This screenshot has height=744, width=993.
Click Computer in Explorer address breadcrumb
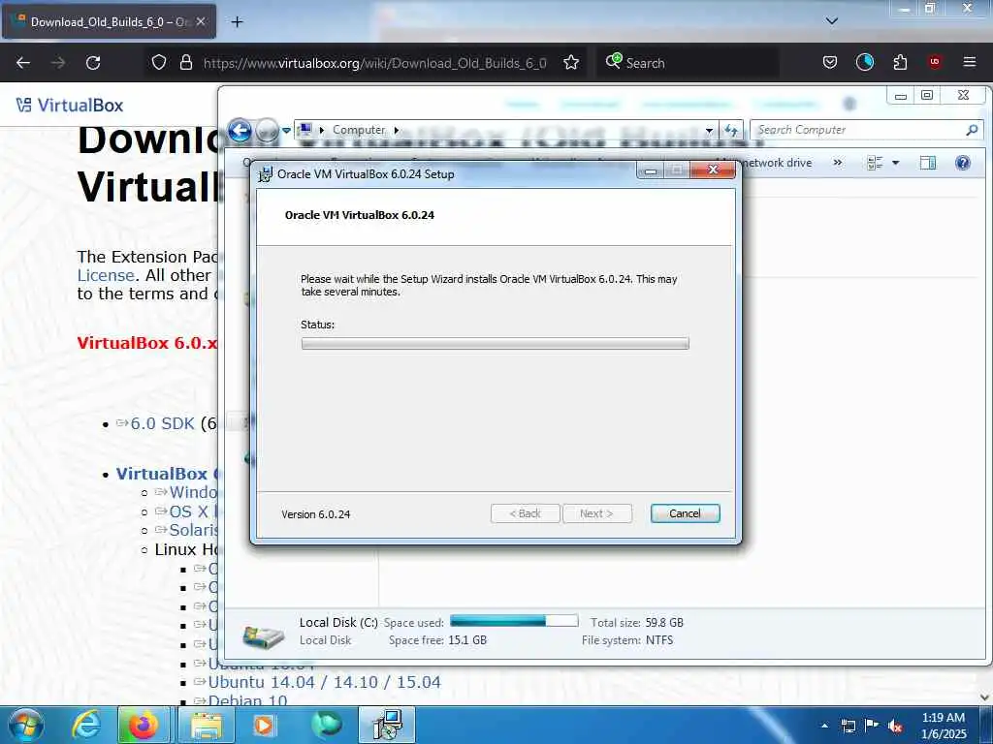359,130
